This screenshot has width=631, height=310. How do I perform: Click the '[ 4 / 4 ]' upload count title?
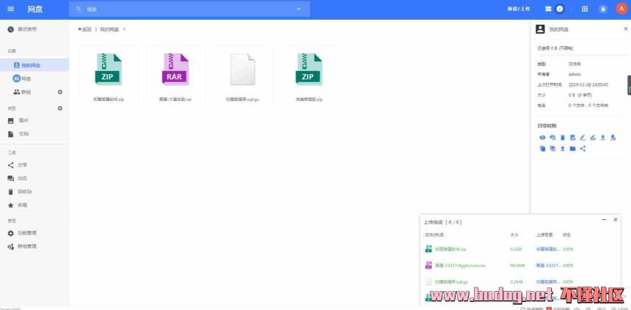point(453,222)
